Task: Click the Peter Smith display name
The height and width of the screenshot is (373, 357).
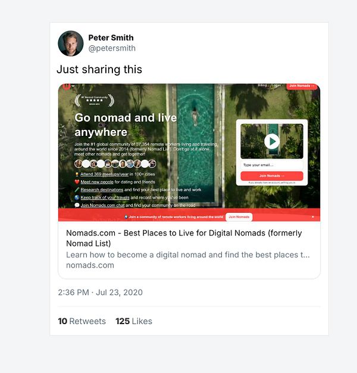Action: pyautogui.click(x=111, y=38)
